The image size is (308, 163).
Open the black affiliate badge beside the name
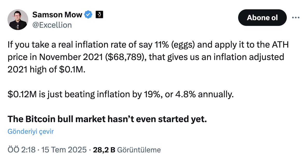pyautogui.click(x=99, y=14)
